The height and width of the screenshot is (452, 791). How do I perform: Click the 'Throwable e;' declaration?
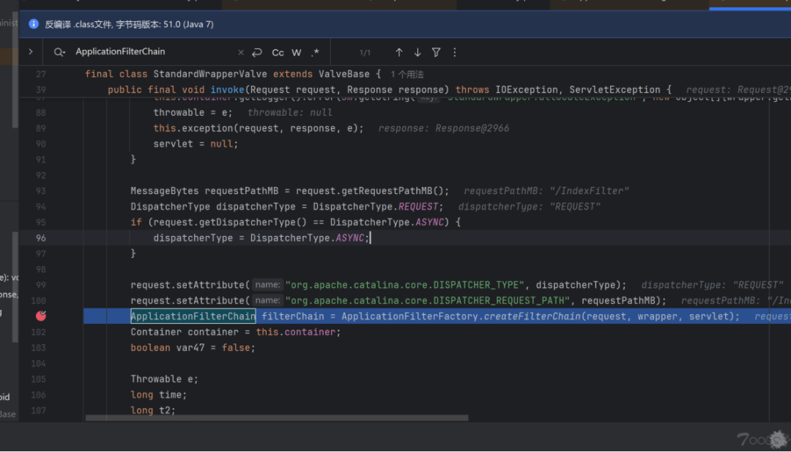pyautogui.click(x=165, y=379)
